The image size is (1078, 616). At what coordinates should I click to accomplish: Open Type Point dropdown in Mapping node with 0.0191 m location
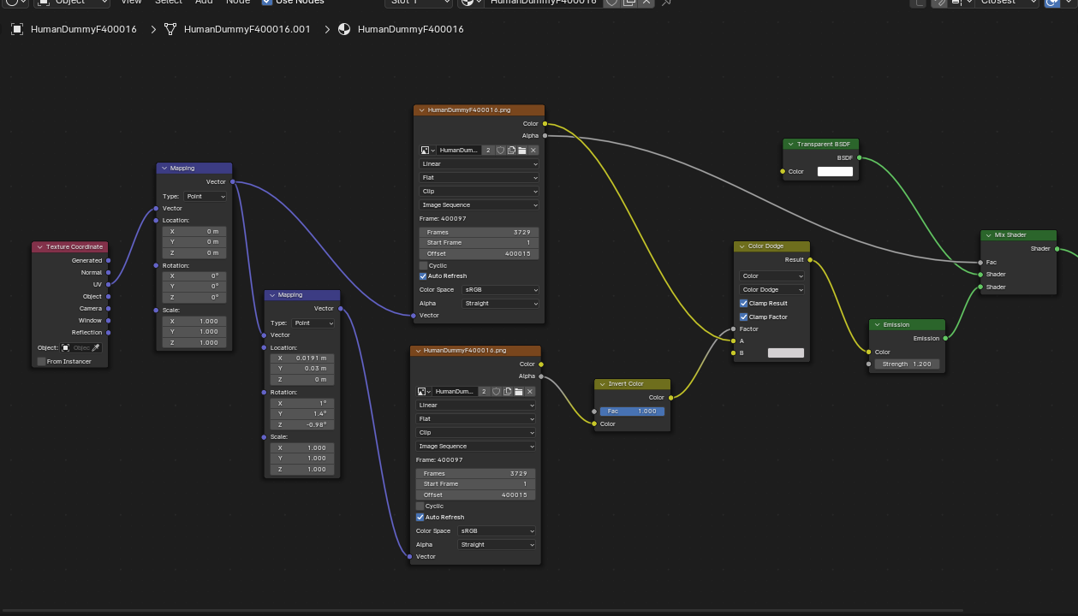[x=313, y=323]
